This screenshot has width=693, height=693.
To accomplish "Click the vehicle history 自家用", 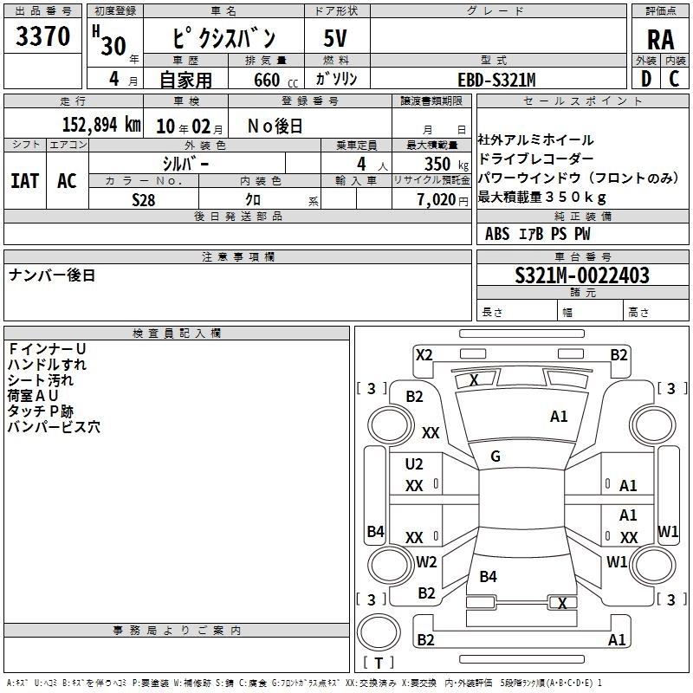I will coord(185,80).
